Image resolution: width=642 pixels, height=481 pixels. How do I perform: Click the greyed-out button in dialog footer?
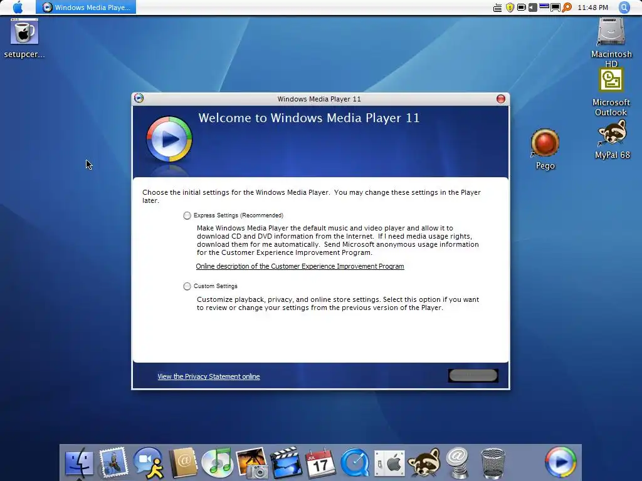coord(473,376)
